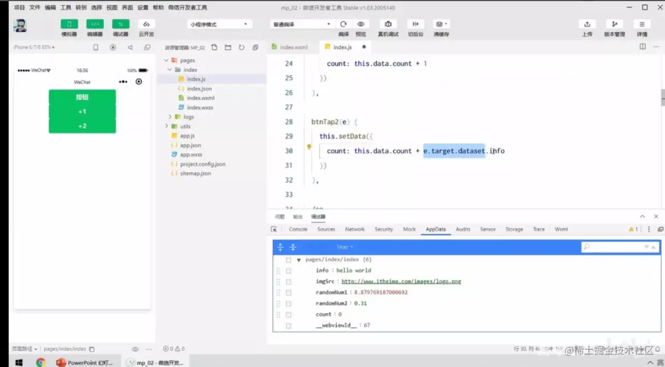Image resolution: width=665 pixels, height=367 pixels.
Task: Expand the utils folder
Action: [166, 126]
